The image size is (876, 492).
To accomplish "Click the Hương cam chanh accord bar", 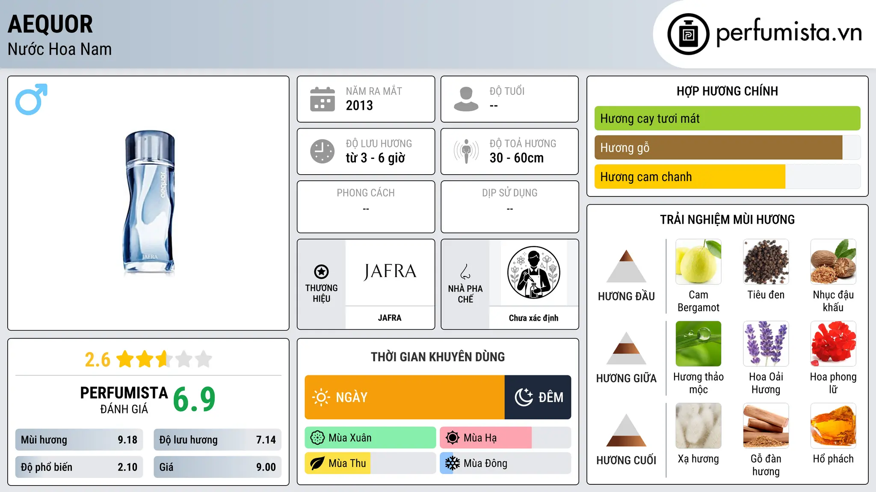I will click(x=727, y=176).
